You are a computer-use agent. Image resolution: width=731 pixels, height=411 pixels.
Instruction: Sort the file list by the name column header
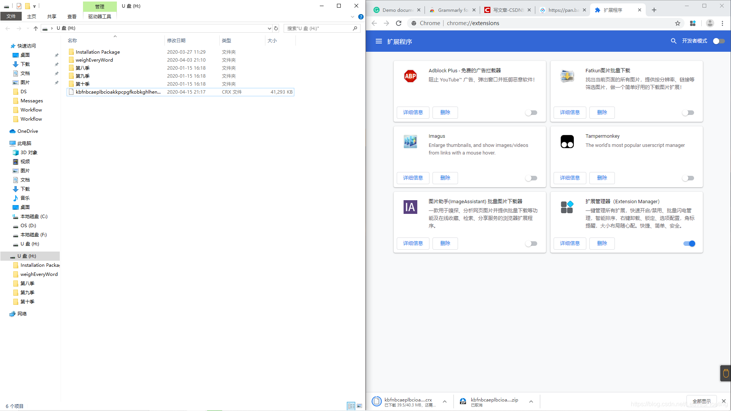pyautogui.click(x=115, y=40)
